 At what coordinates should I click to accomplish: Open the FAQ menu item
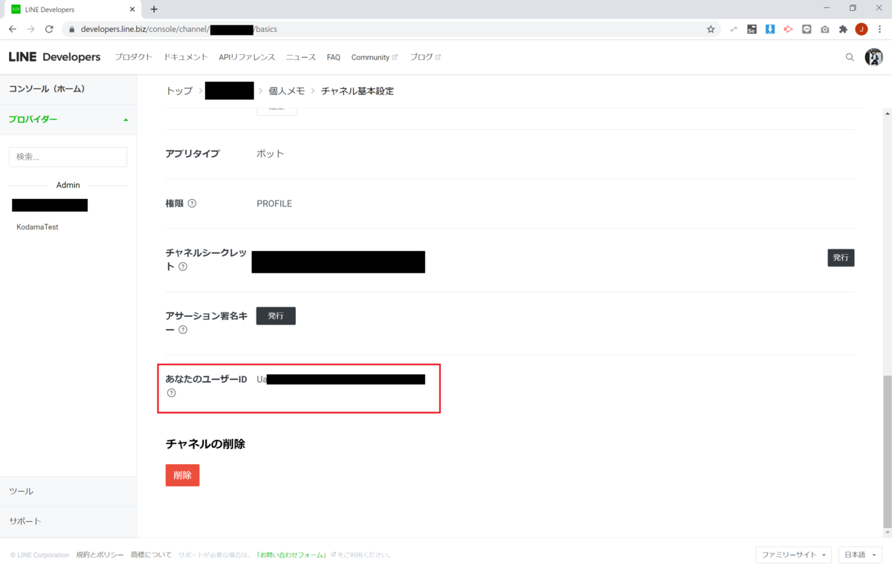333,56
